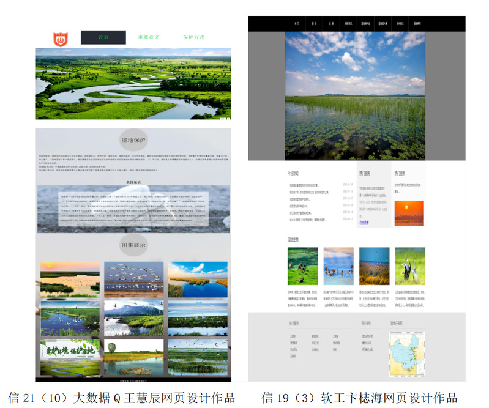This screenshot has height=408, width=489.
Task: Open the snowy mountain wetland gallery photo
Action: point(133,318)
